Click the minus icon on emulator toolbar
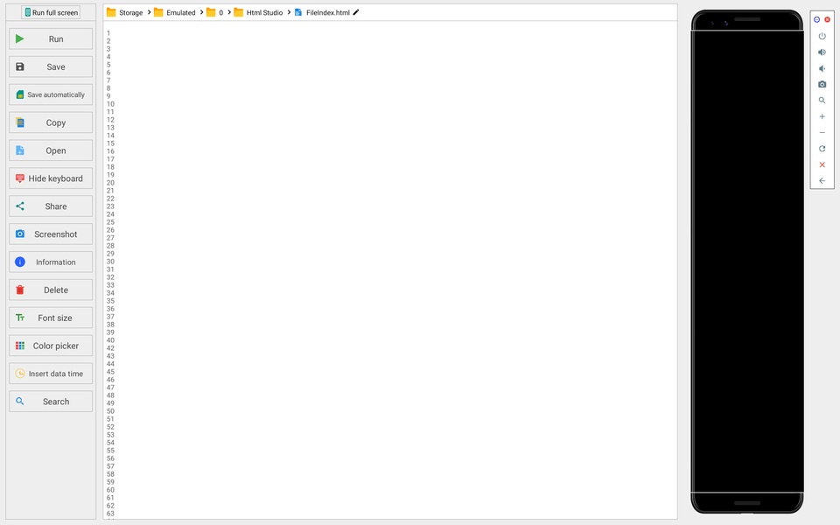 point(822,132)
